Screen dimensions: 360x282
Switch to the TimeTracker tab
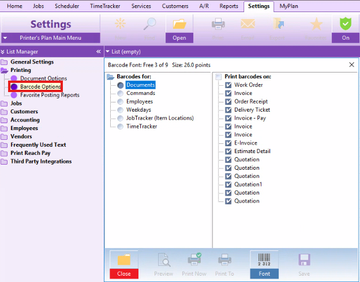pyautogui.click(x=105, y=6)
